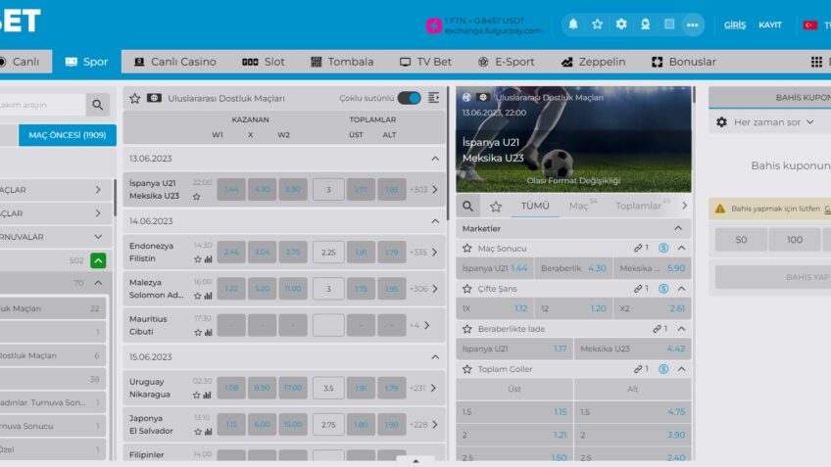Image resolution: width=831 pixels, height=467 pixels.
Task: Click the favorites star in header
Action: pos(597,24)
